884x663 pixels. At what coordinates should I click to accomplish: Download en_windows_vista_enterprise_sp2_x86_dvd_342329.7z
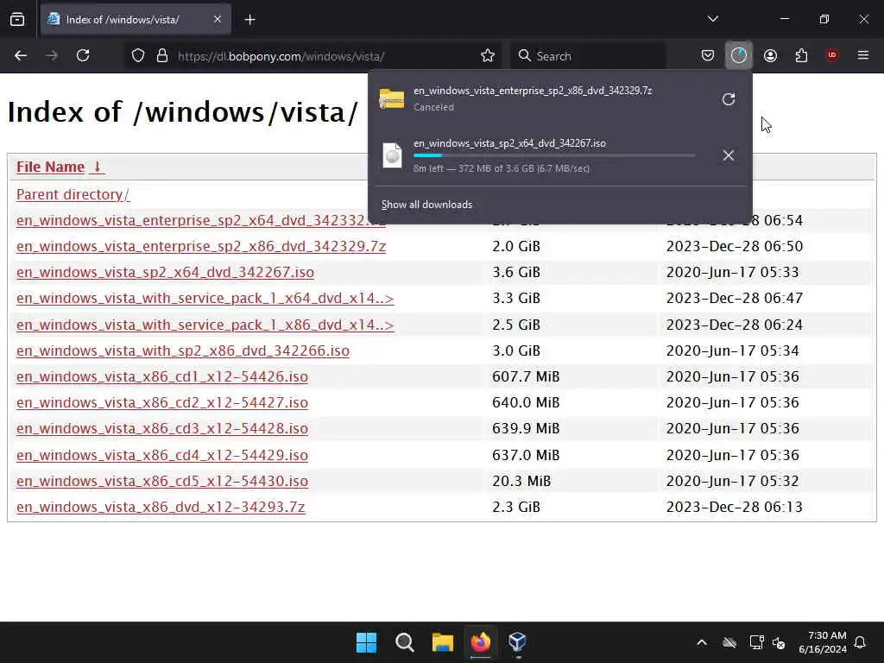coord(201,246)
